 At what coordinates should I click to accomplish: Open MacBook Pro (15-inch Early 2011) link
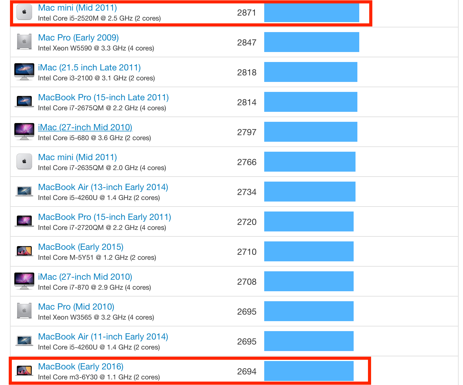[104, 217]
